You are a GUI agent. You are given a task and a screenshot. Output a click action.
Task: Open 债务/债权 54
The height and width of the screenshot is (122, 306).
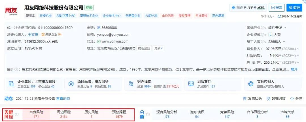click(x=197, y=114)
